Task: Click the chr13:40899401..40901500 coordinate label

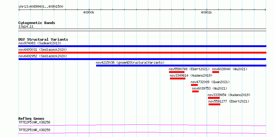Action: pyautogui.click(x=41, y=7)
